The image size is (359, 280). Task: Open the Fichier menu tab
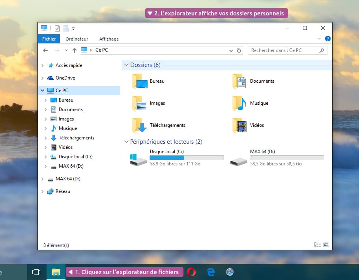click(x=49, y=39)
